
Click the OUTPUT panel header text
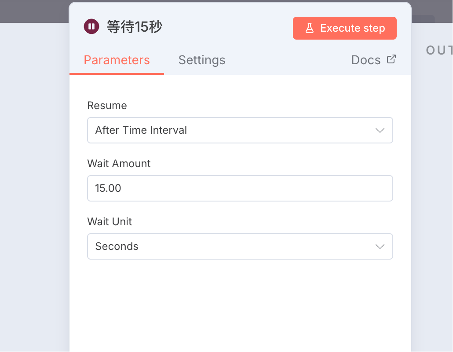(439, 50)
